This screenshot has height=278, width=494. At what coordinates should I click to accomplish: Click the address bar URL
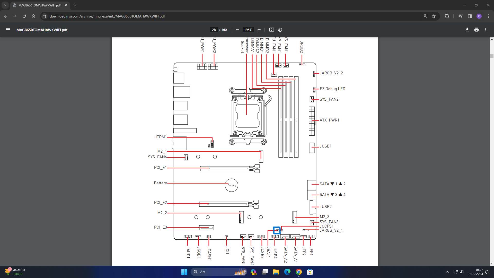pos(107,16)
